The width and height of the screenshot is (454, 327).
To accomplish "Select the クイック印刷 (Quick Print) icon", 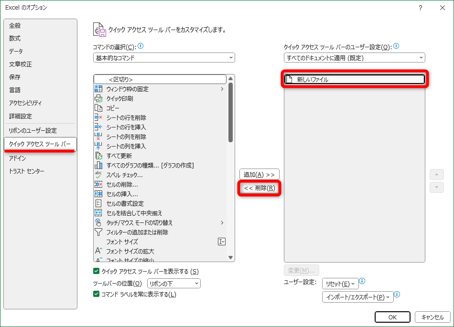I will pyautogui.click(x=98, y=98).
